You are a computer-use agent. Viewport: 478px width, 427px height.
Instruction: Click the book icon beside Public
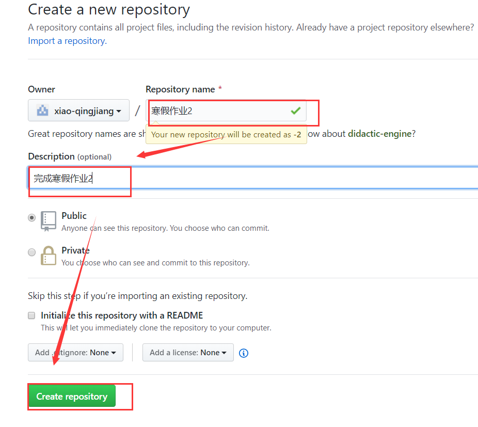(48, 220)
